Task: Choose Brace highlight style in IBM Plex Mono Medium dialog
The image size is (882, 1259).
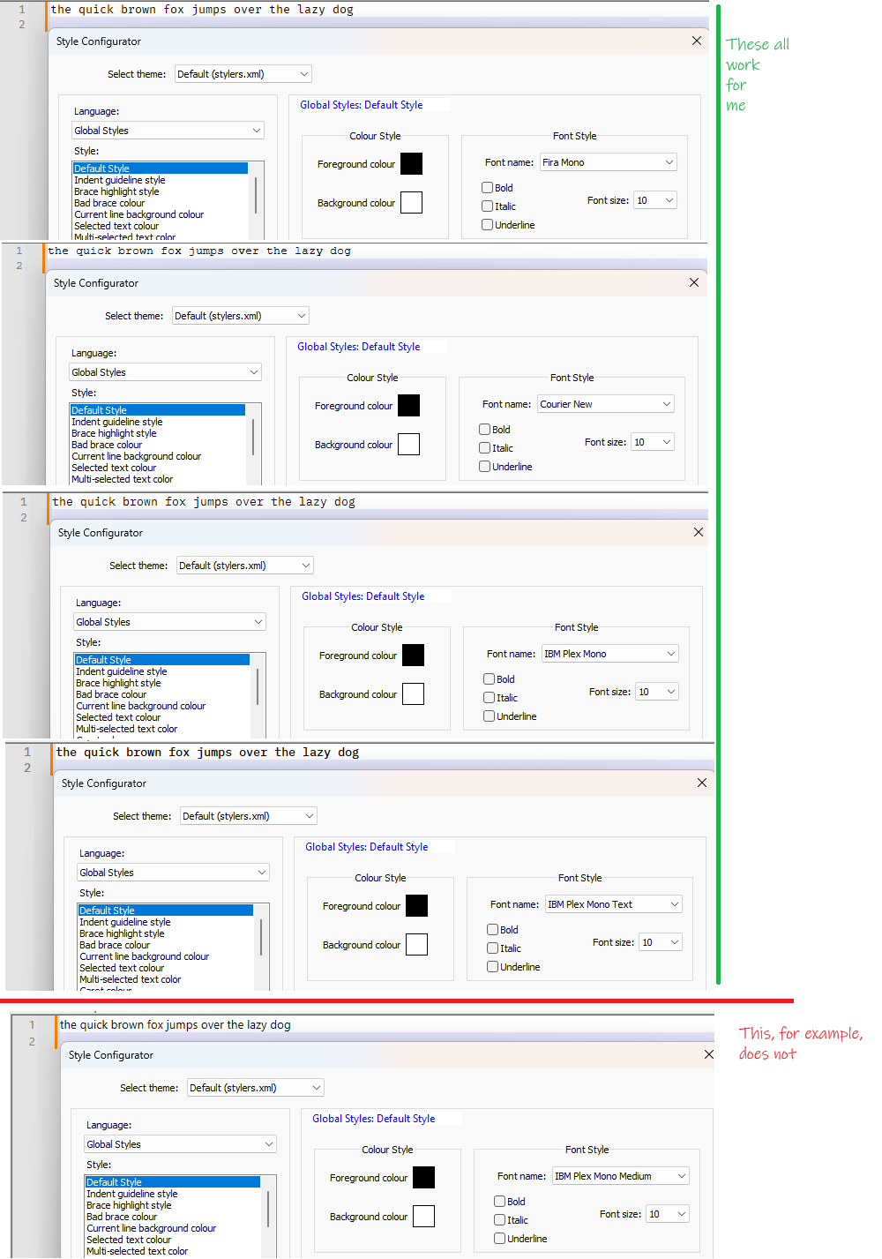Action: click(x=129, y=1205)
